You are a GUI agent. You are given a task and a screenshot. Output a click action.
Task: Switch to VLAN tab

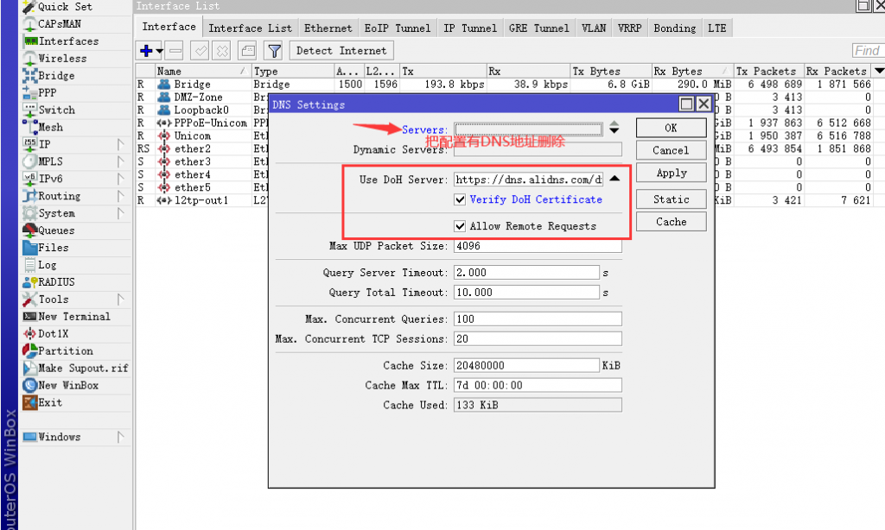(x=594, y=28)
